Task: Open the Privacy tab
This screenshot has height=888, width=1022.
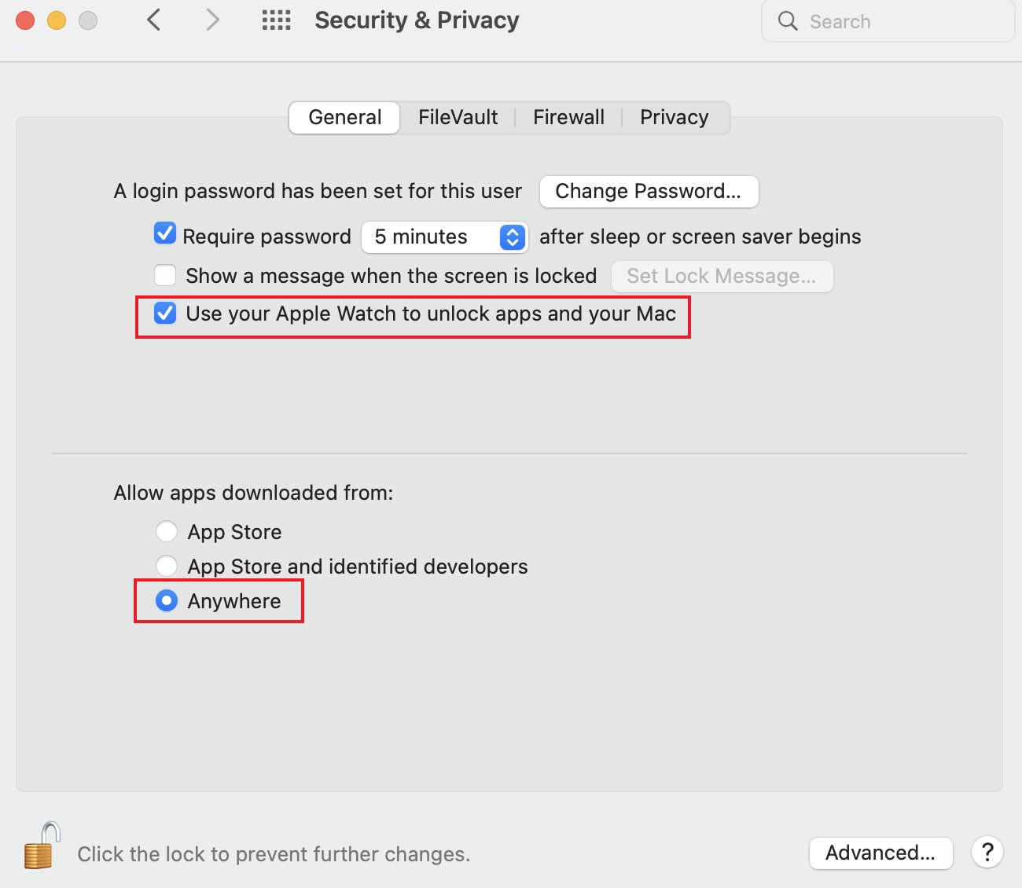Action: 674,117
